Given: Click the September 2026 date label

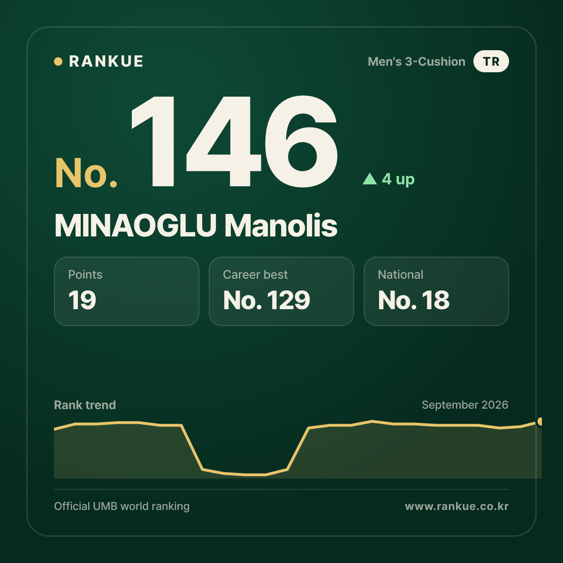Looking at the screenshot, I should [x=465, y=405].
